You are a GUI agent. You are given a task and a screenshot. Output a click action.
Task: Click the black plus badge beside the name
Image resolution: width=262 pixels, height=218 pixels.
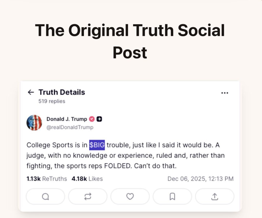pos(99,119)
